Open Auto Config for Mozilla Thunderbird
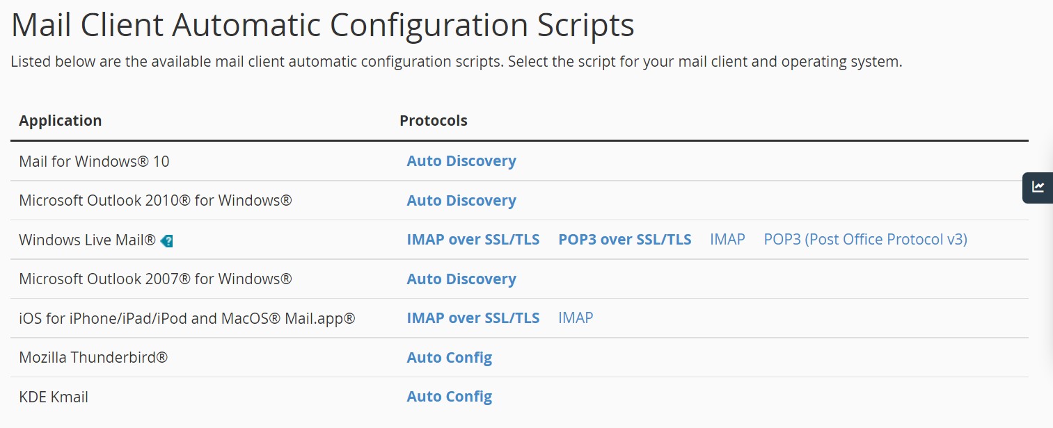 [x=450, y=358]
